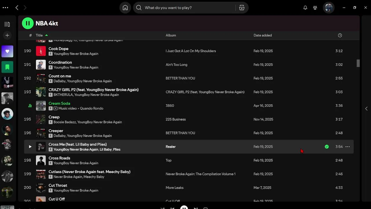371x209 pixels.
Task: Show Friend Activity using the people icon
Action: coord(315,8)
